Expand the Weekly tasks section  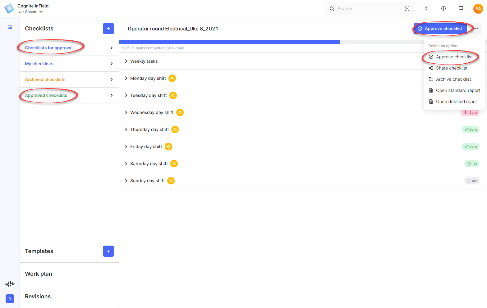point(126,61)
